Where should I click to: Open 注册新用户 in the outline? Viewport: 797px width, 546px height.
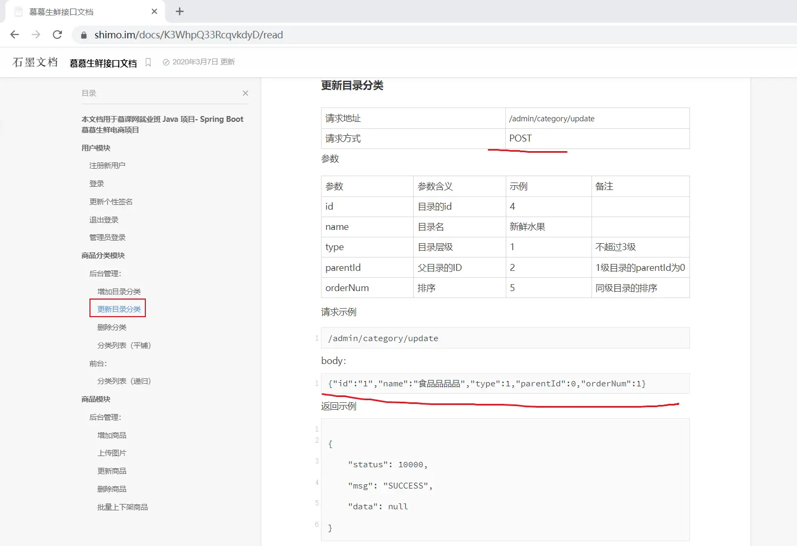[x=108, y=166]
